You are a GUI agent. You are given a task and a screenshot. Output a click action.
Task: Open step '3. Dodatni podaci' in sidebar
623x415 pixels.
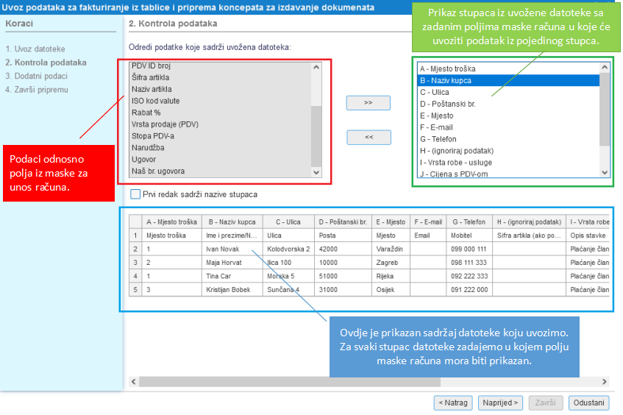click(x=37, y=76)
